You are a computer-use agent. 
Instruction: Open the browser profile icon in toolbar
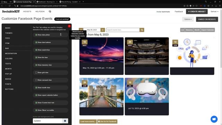click(x=212, y=6)
